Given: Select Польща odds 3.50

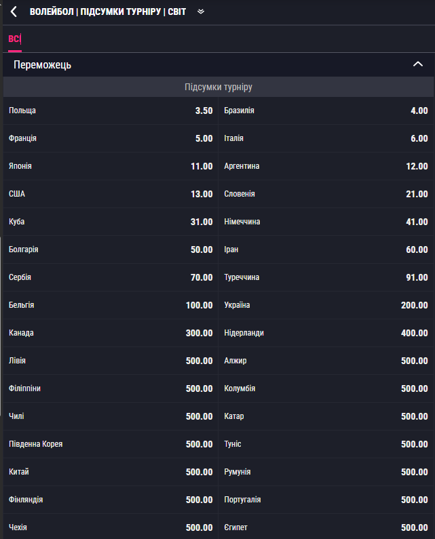Looking at the screenshot, I should point(111,111).
